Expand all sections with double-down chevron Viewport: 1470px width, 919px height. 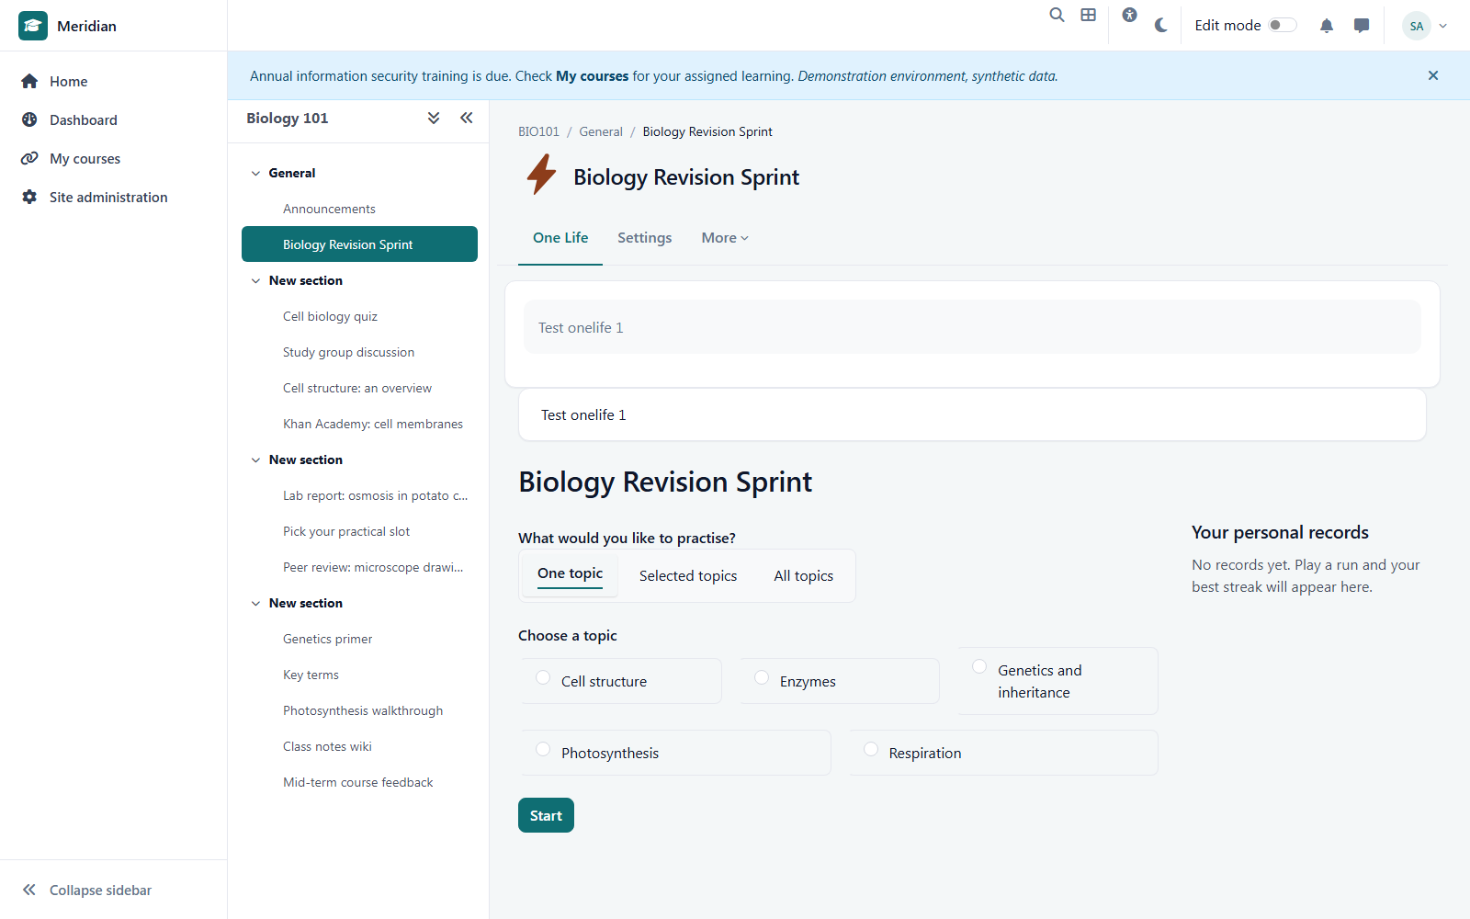point(434,118)
